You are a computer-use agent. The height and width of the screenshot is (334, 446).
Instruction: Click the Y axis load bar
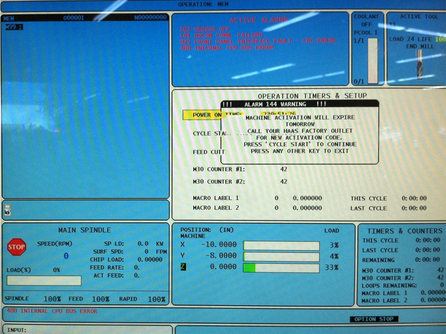281,257
